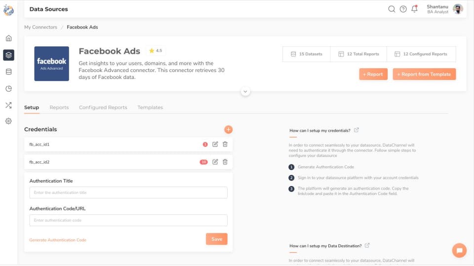Viewport: 474px width, 266px height.
Task: Add a new credential with plus button
Action: tap(228, 129)
